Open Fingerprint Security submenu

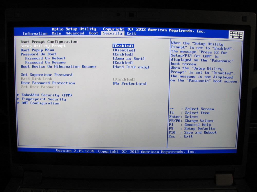(x=44, y=99)
